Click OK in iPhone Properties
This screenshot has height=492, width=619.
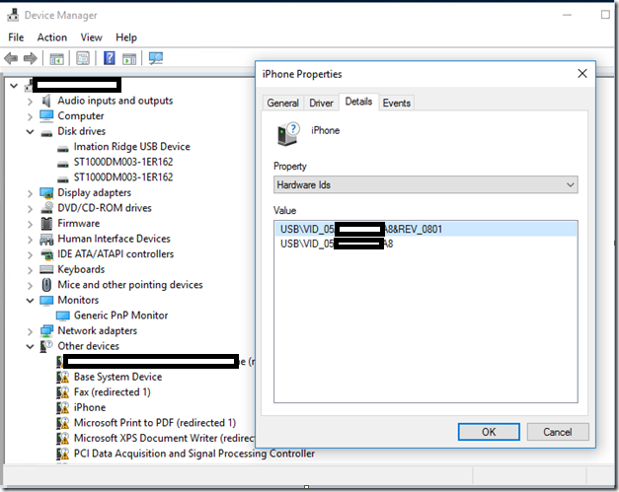489,432
